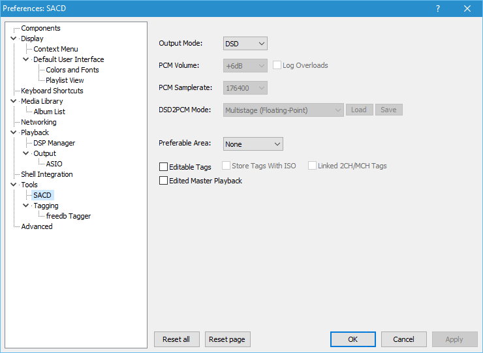Select Components in the preferences tree
This screenshot has height=353, width=483.
point(40,28)
